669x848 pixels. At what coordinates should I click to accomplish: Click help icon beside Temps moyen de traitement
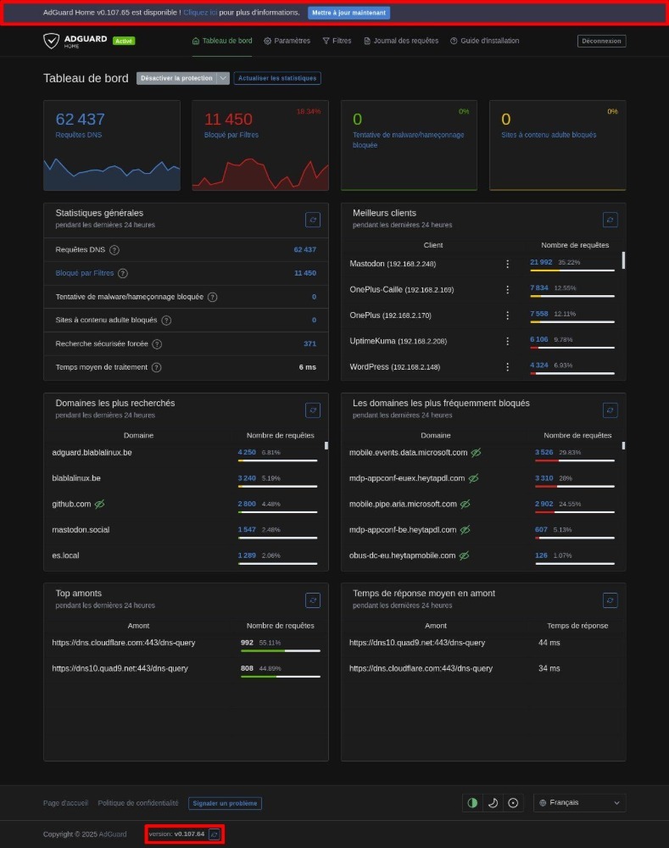tap(157, 367)
